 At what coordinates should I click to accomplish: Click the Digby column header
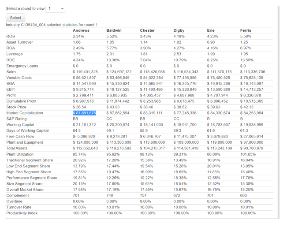[179, 30]
